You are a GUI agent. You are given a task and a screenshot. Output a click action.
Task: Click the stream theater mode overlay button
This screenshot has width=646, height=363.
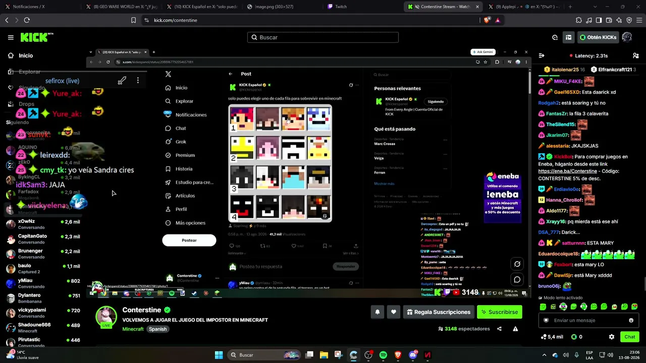tap(517, 264)
